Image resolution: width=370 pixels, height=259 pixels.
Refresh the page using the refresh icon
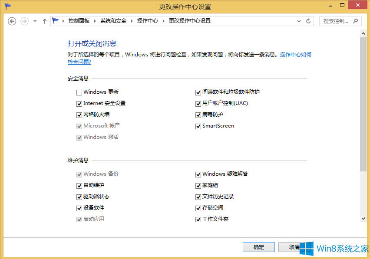(308, 20)
